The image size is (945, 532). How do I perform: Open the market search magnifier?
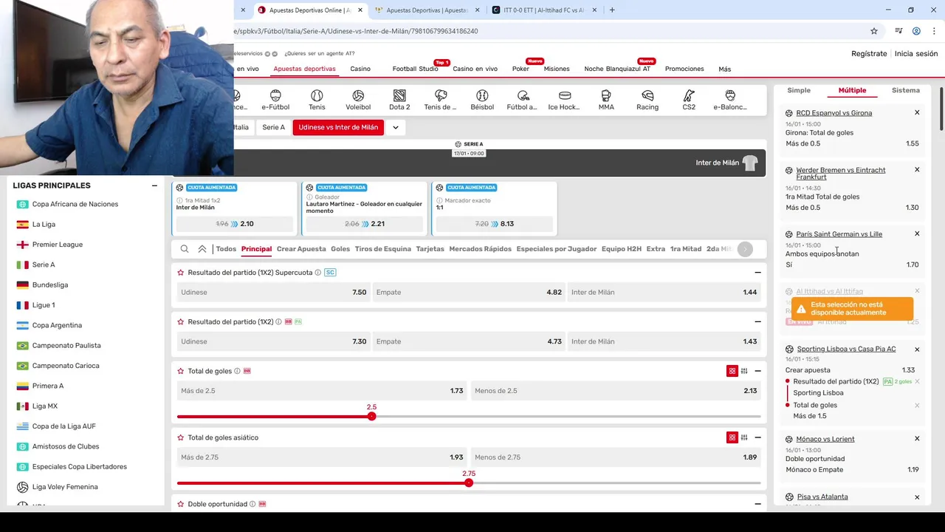[185, 249]
